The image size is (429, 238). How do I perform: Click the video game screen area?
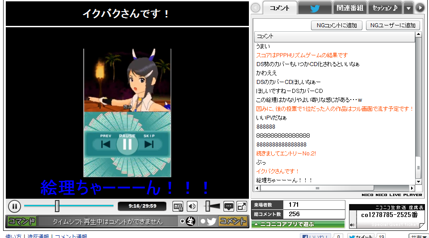(x=127, y=113)
